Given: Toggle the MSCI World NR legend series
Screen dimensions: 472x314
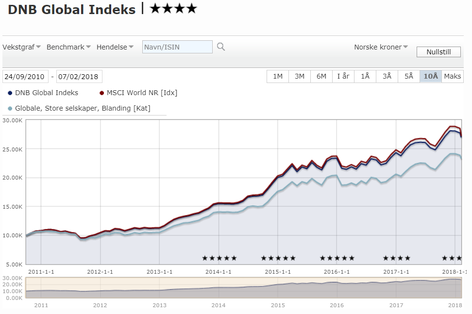Looking at the screenshot, I should pyautogui.click(x=138, y=93).
